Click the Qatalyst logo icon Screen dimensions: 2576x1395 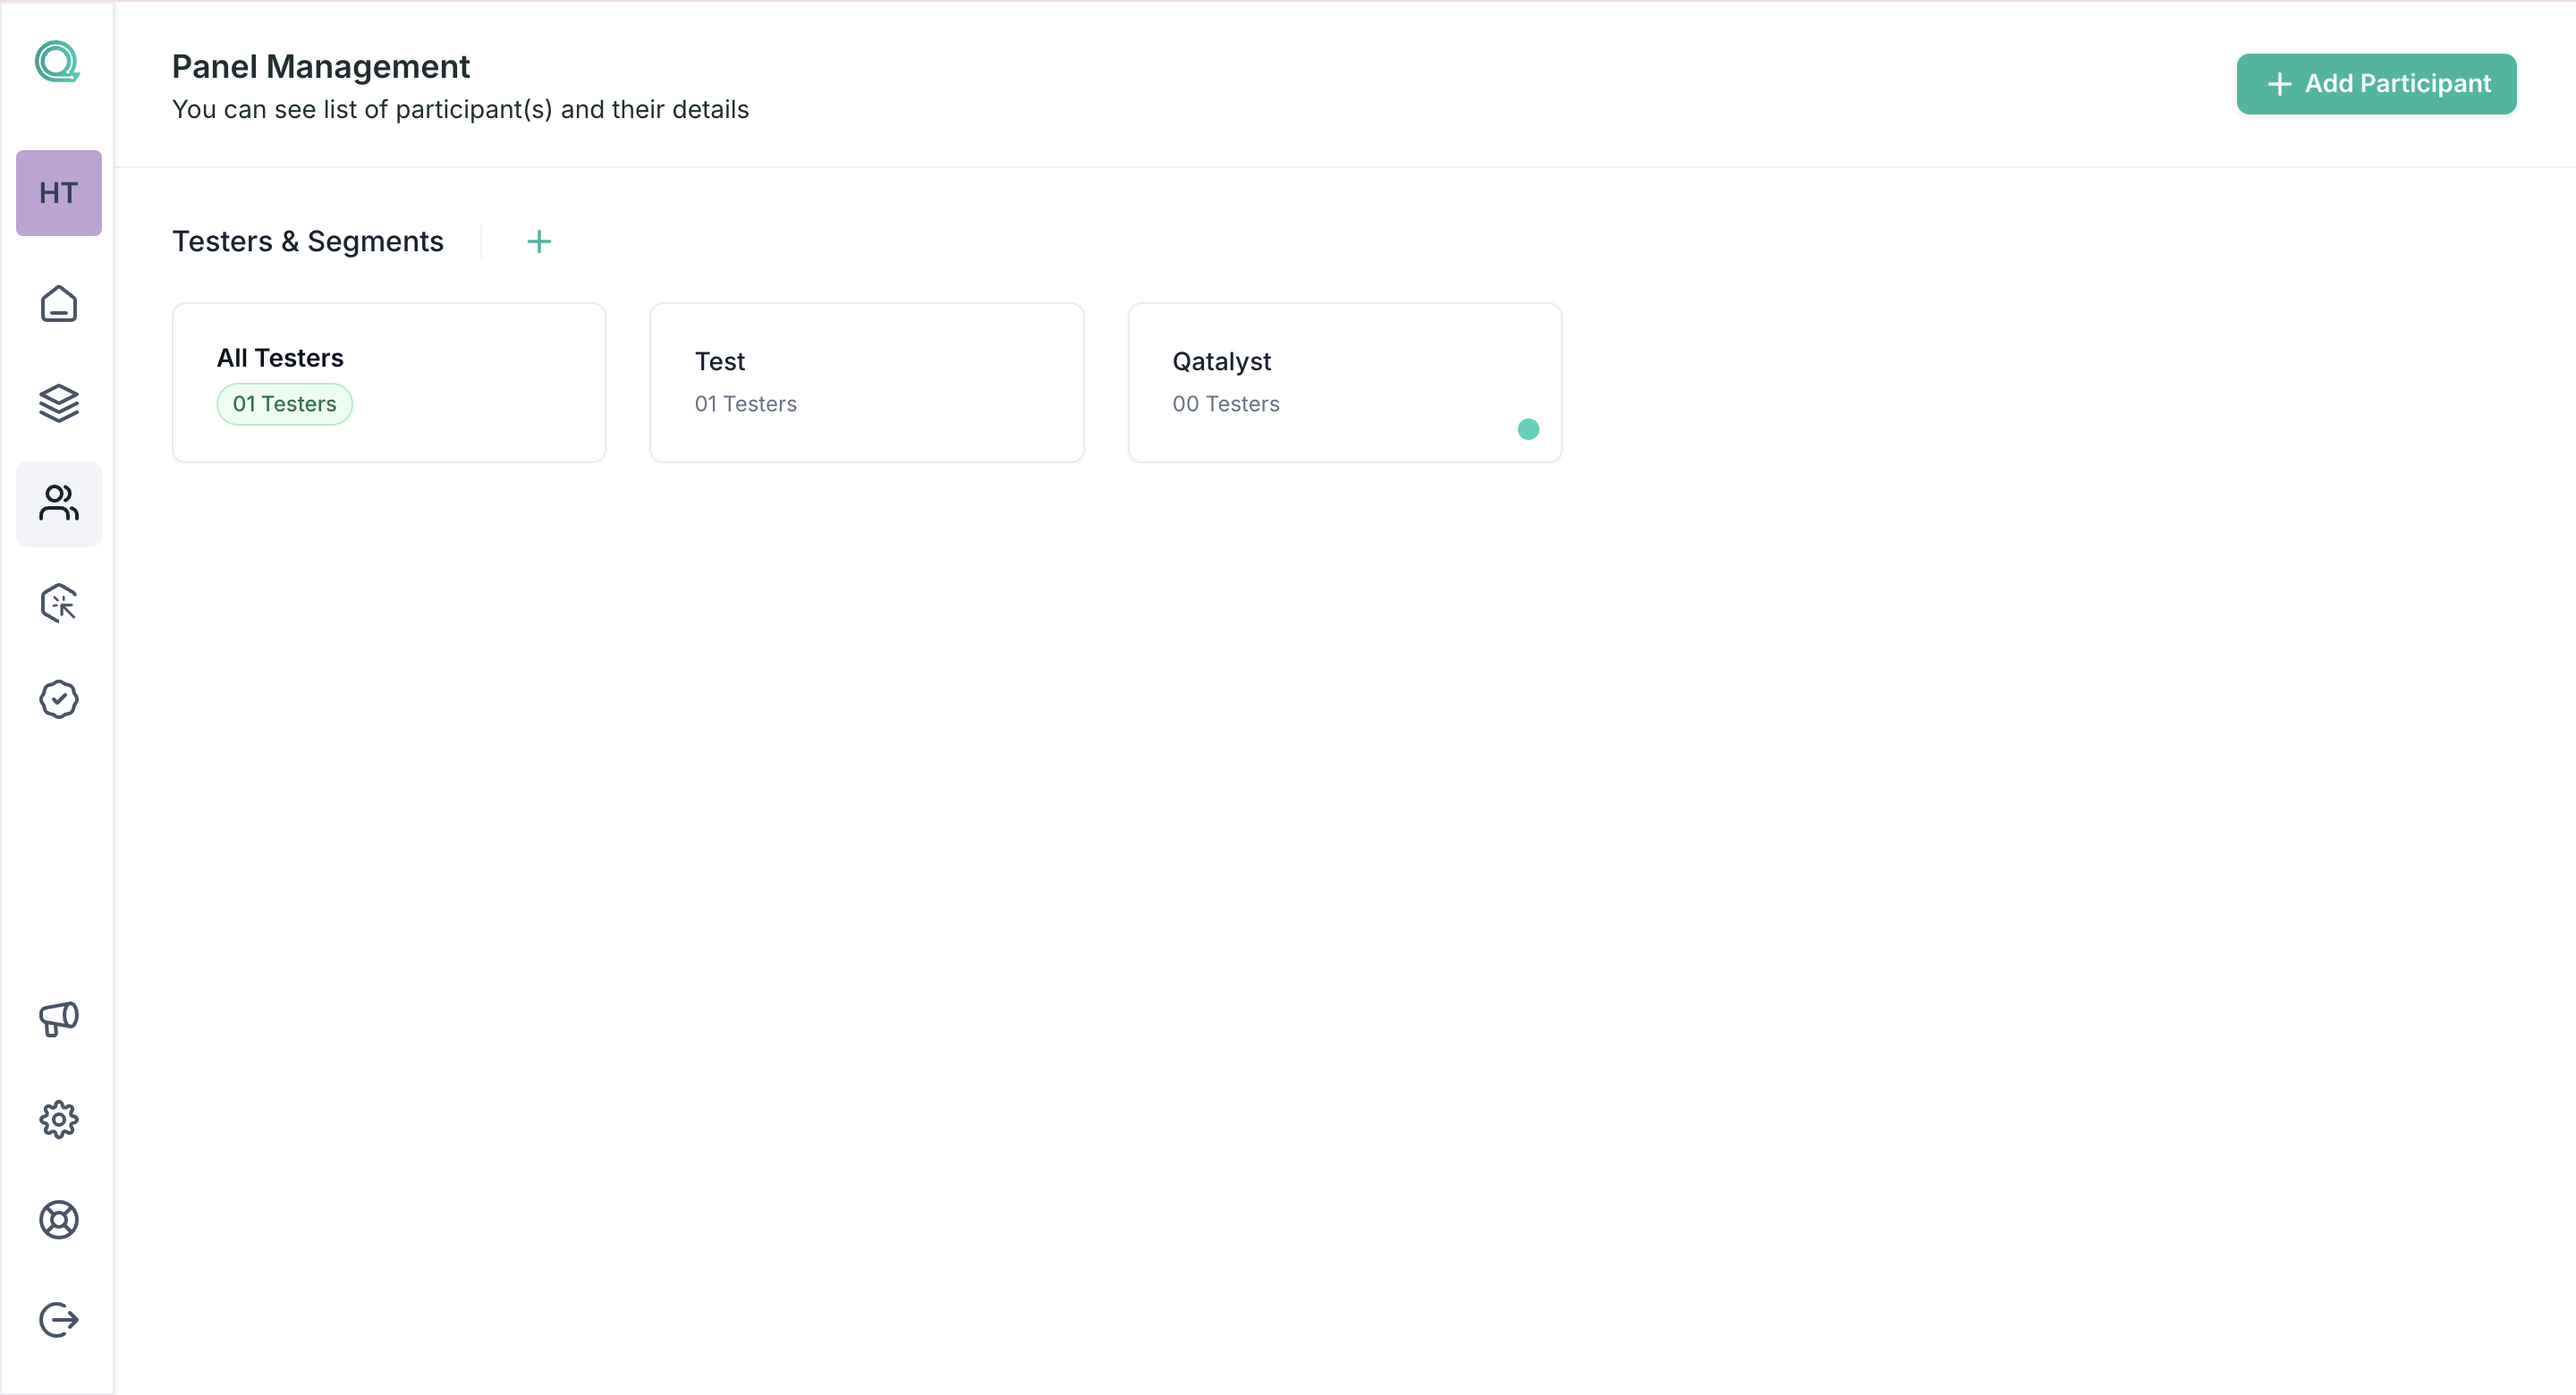pyautogui.click(x=57, y=62)
